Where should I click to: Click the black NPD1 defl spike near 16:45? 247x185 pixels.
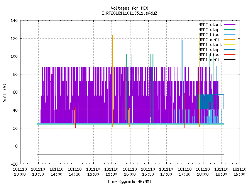158,118
